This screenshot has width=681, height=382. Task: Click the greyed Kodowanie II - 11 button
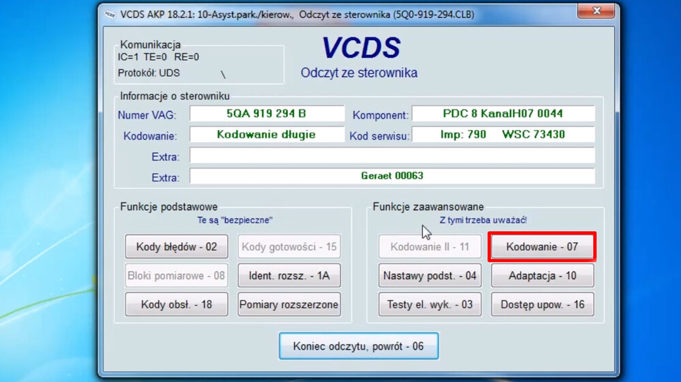click(430, 247)
